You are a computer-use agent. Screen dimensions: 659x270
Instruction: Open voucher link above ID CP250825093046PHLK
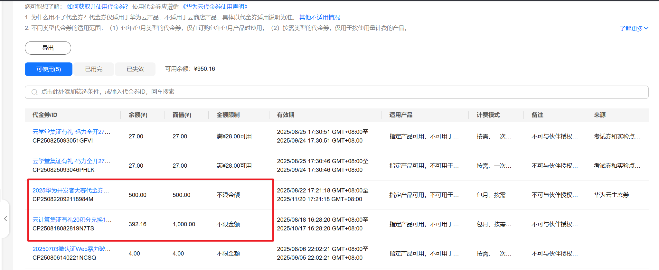coord(71,161)
